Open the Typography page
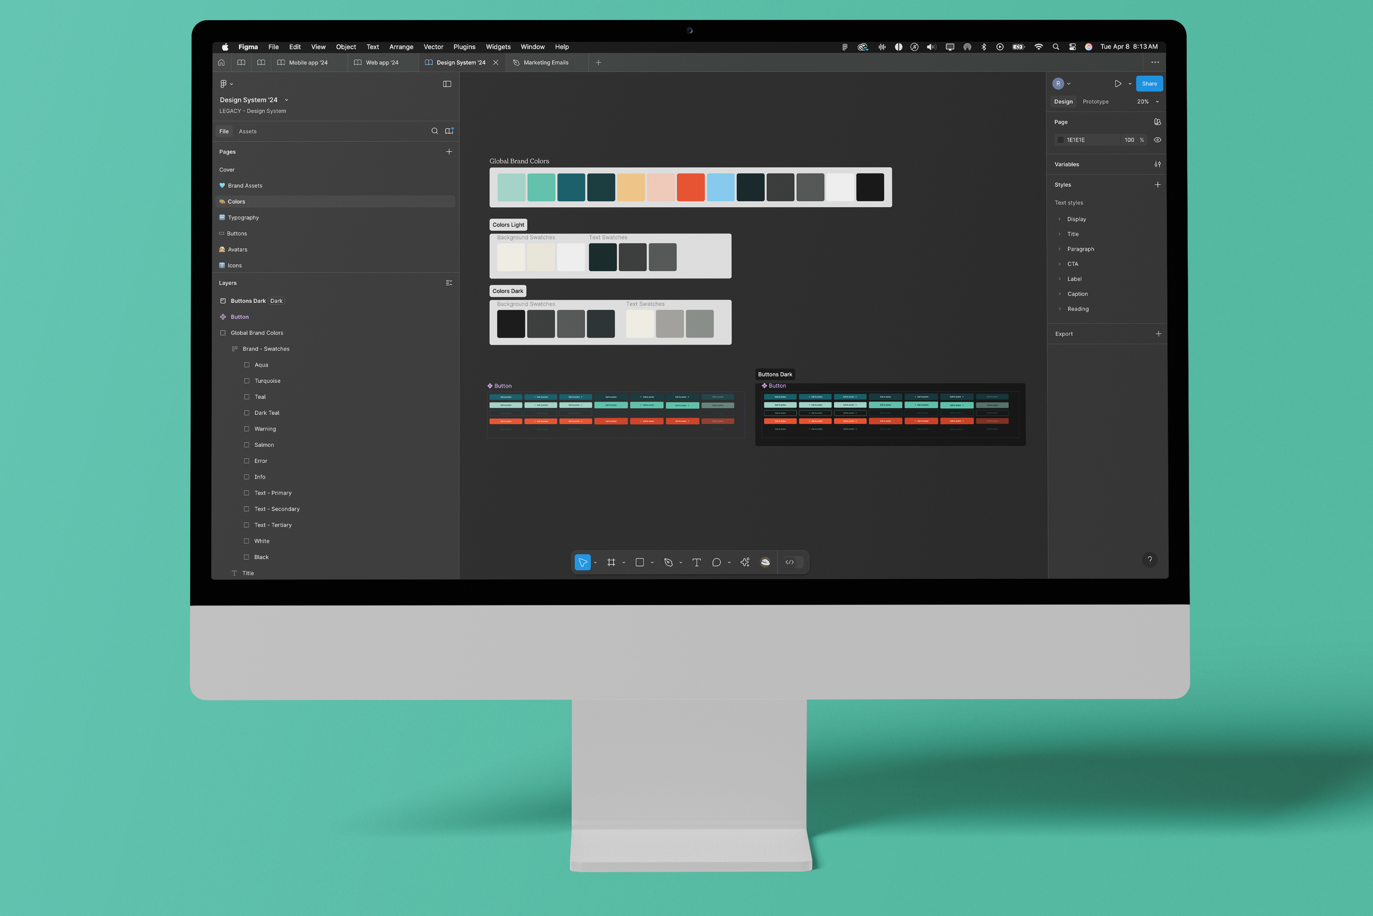This screenshot has height=916, width=1373. pyautogui.click(x=243, y=217)
